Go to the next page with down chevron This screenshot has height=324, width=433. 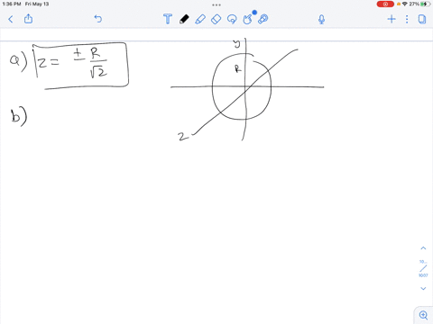click(x=423, y=289)
